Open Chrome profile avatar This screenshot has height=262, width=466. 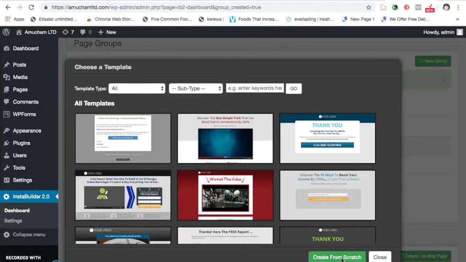pyautogui.click(x=446, y=7)
